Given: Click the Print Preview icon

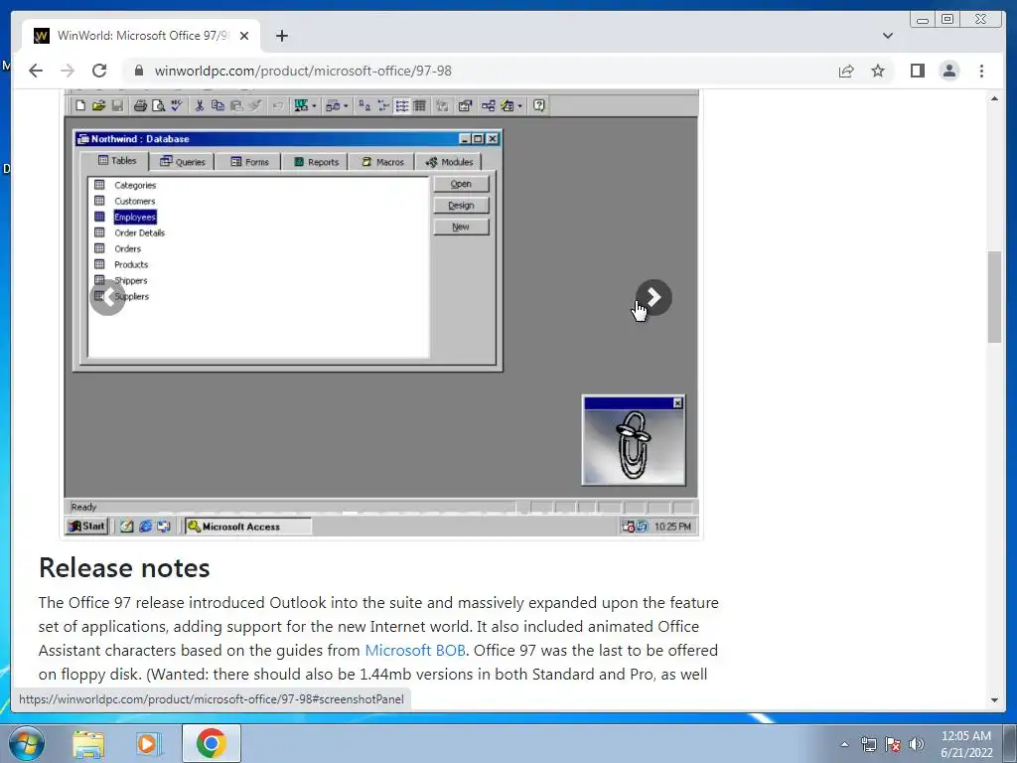Looking at the screenshot, I should [x=158, y=105].
